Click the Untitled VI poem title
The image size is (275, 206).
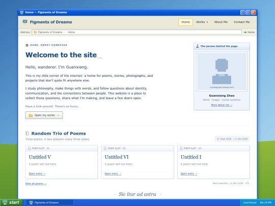pos(117,157)
